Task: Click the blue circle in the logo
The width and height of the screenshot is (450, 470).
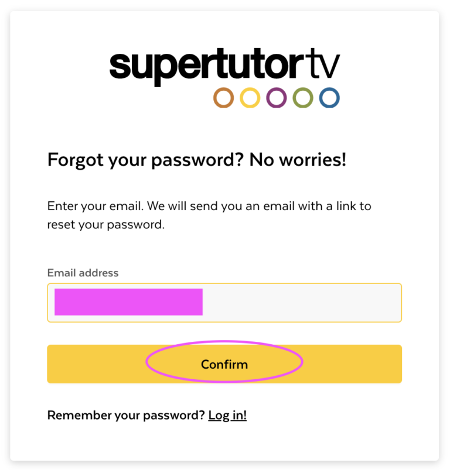Action: click(x=329, y=98)
